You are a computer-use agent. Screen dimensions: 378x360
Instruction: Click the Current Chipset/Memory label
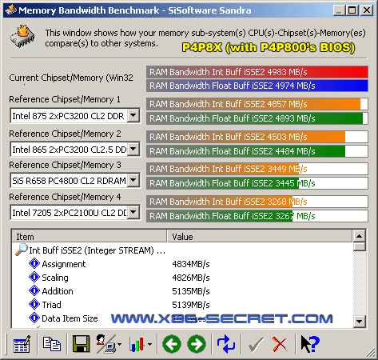pyautogui.click(x=71, y=78)
